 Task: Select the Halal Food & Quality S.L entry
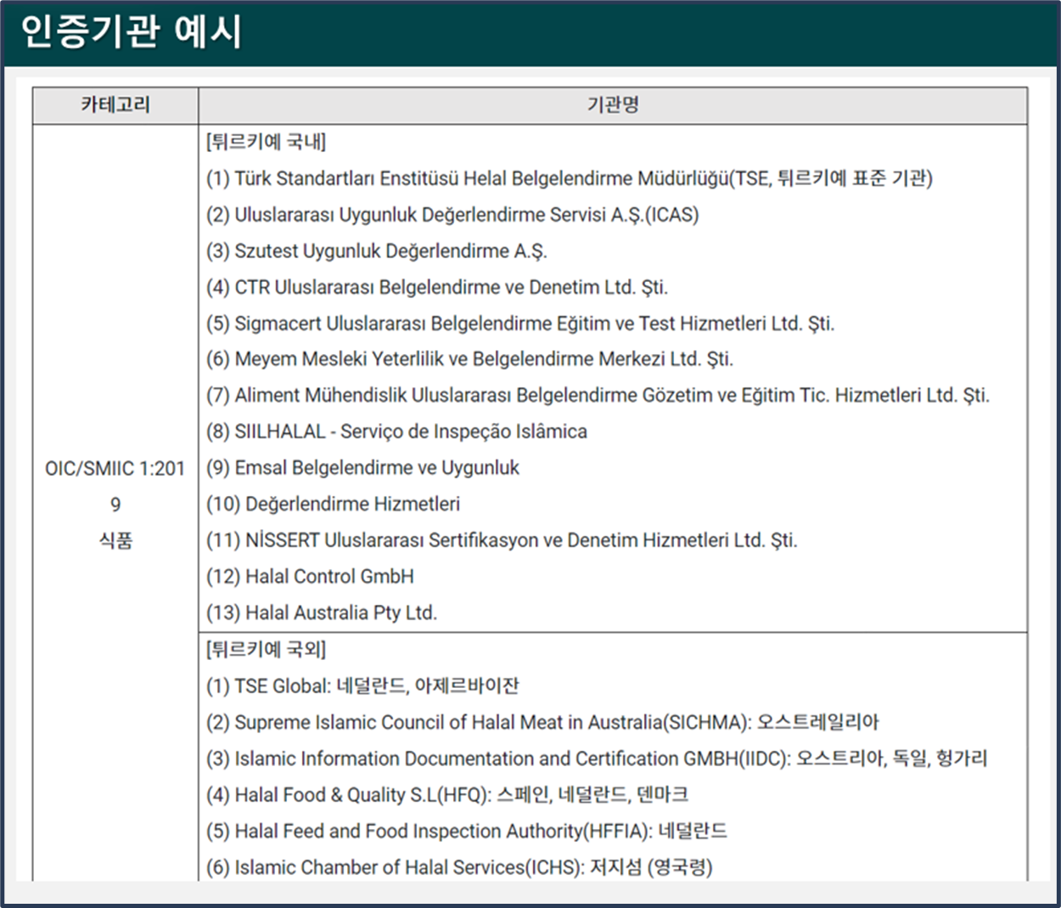(446, 794)
